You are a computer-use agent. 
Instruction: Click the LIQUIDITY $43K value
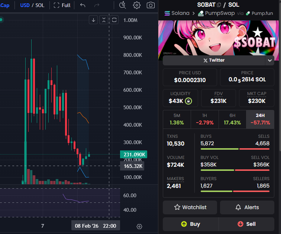175,101
